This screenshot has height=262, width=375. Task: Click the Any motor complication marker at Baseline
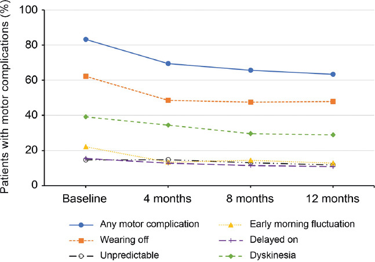(86, 39)
